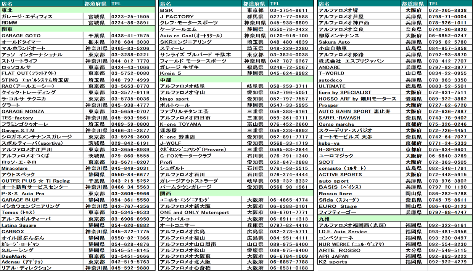The width and height of the screenshot is (473, 271).
Task: Select the CARBOX shop cell
Action: pyautogui.click(x=42, y=231)
